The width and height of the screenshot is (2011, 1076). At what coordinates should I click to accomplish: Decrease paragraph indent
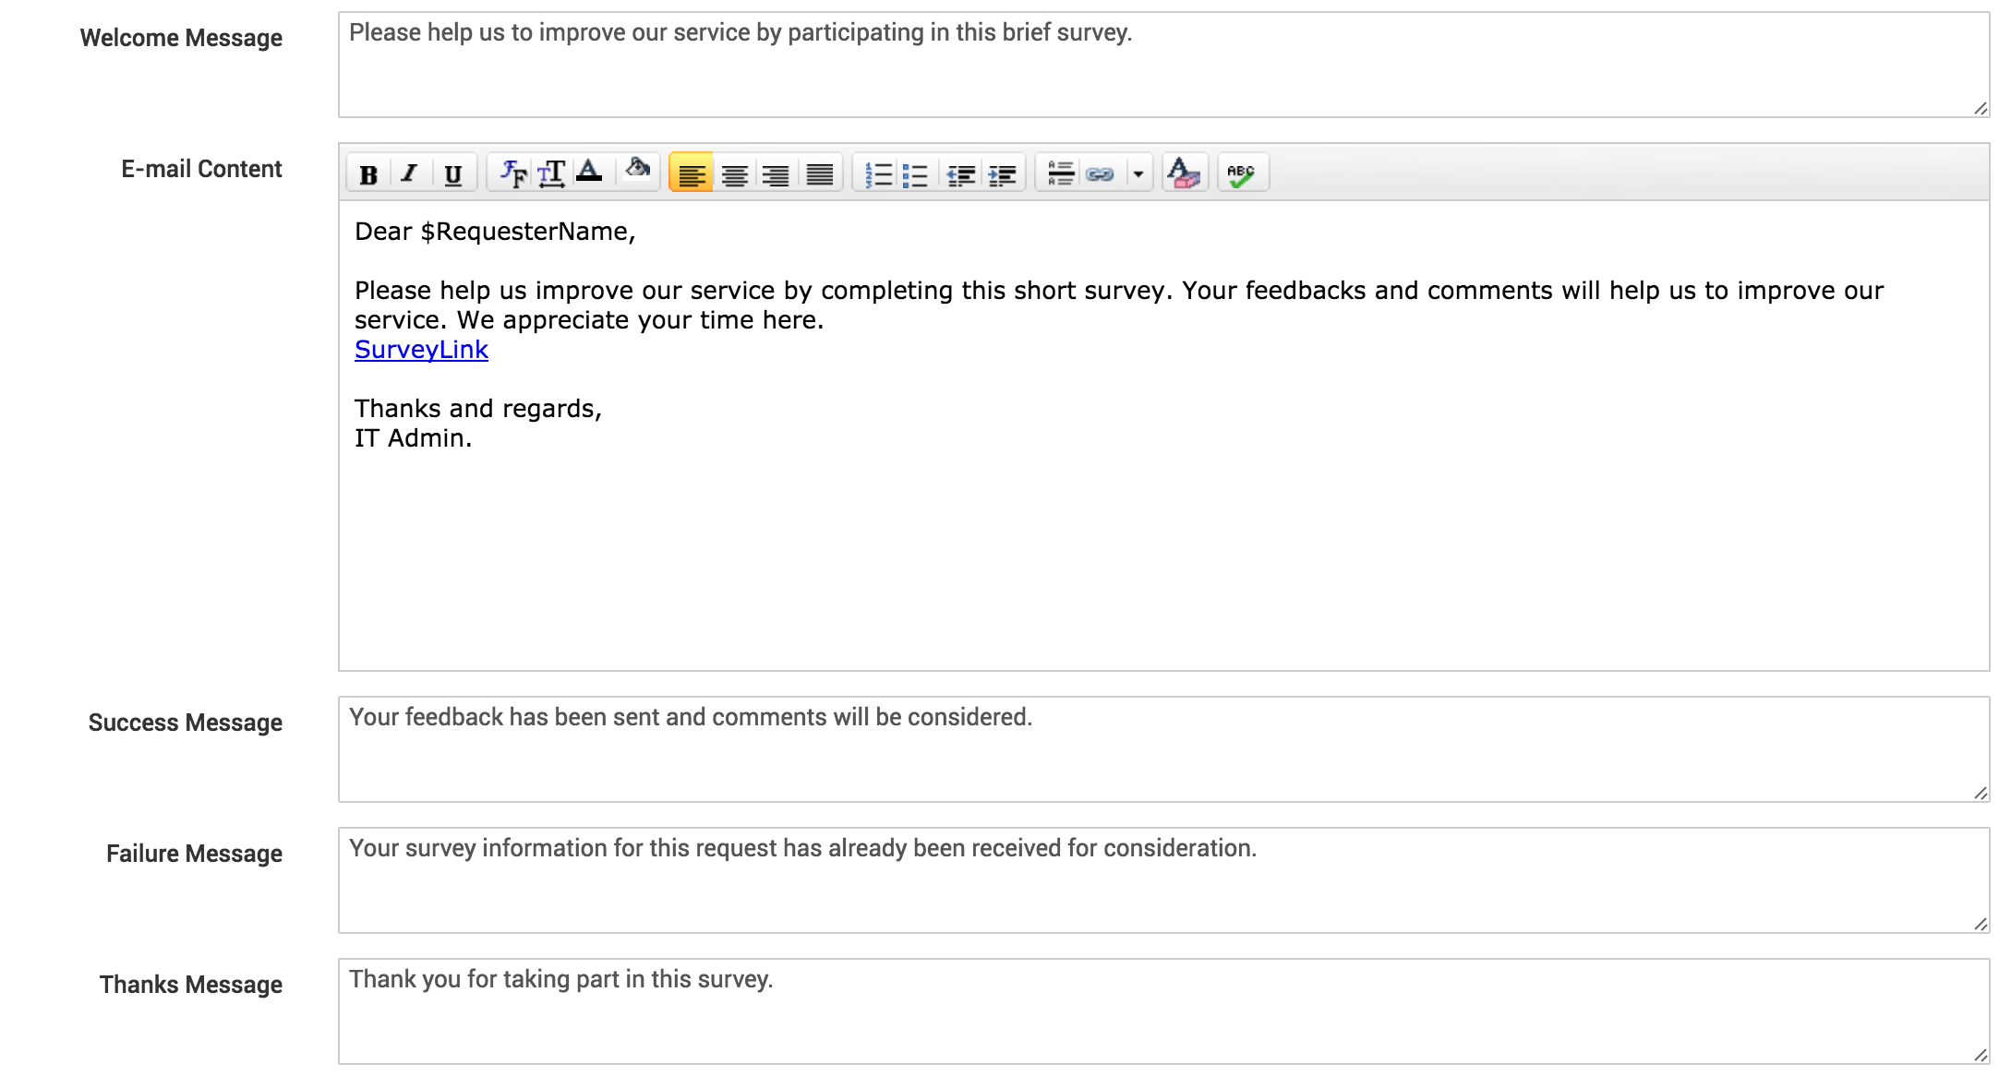961,173
